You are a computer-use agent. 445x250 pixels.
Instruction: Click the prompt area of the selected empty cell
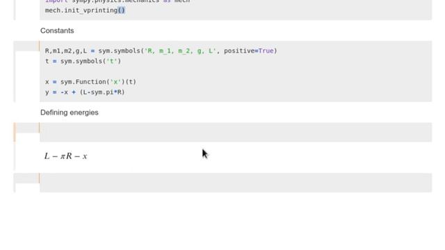27,128
